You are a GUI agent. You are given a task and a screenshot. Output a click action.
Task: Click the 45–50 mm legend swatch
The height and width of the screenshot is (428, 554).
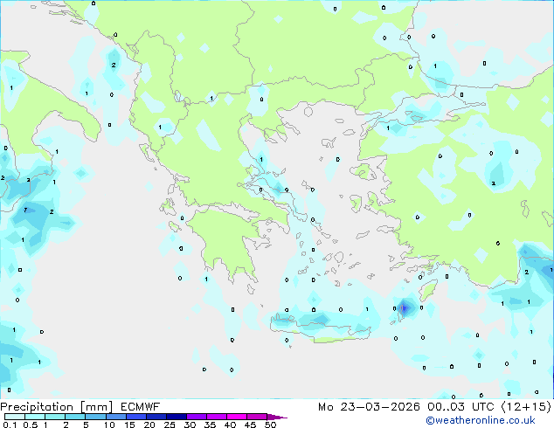coord(257,417)
